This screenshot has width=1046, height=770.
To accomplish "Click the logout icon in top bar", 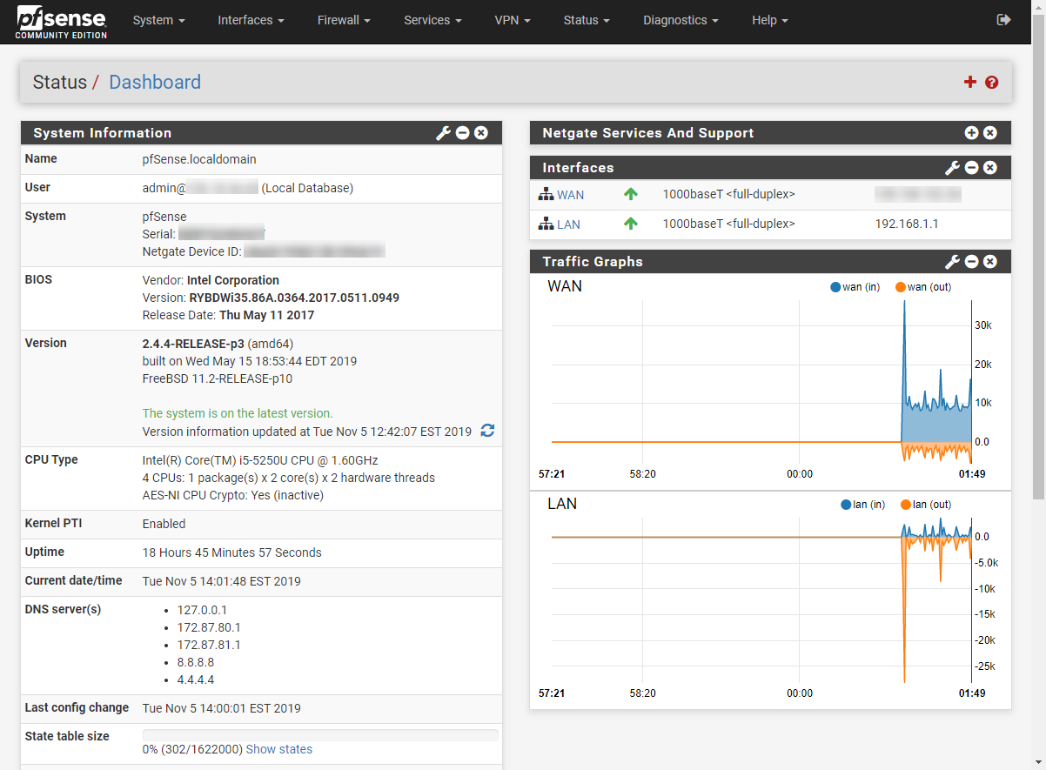I will 1004,19.
